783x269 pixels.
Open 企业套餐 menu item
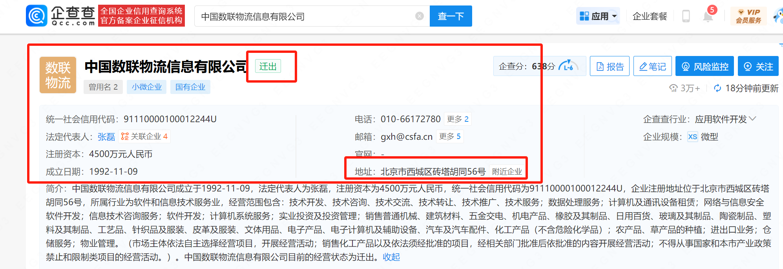pyautogui.click(x=650, y=16)
